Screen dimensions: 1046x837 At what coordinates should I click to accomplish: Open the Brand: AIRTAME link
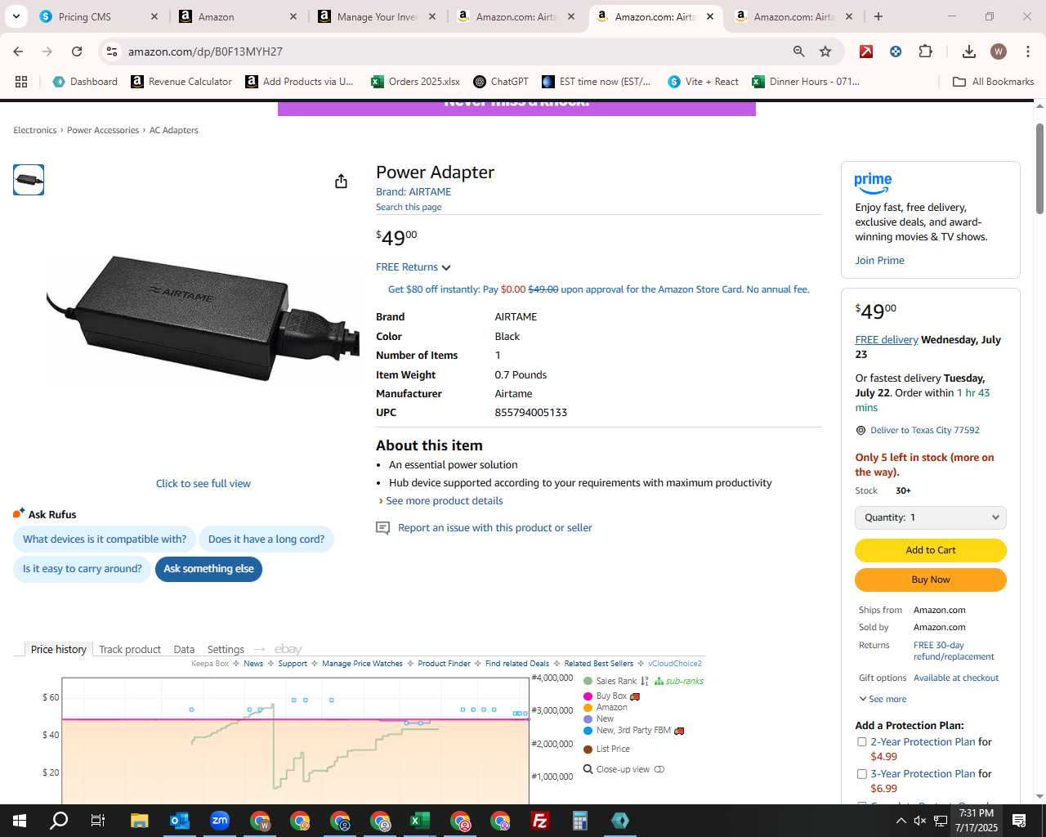click(413, 192)
